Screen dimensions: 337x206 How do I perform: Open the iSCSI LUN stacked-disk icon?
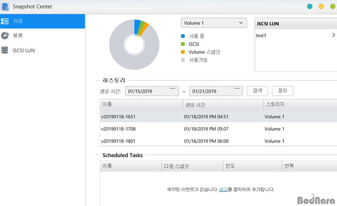coord(4,50)
